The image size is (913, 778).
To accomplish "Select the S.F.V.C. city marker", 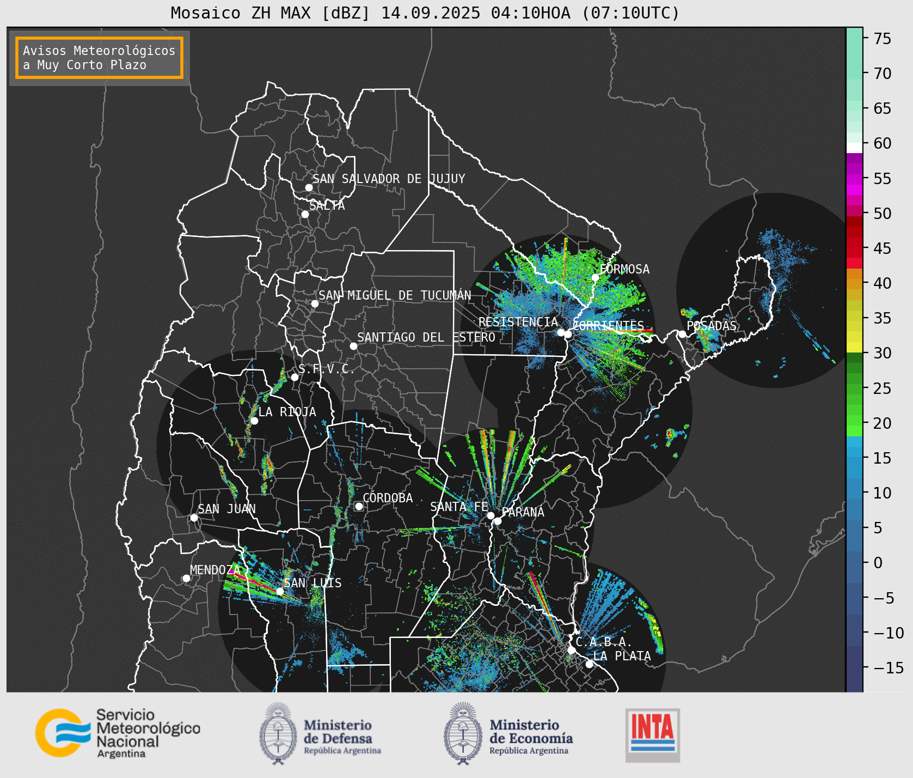I will tap(295, 377).
